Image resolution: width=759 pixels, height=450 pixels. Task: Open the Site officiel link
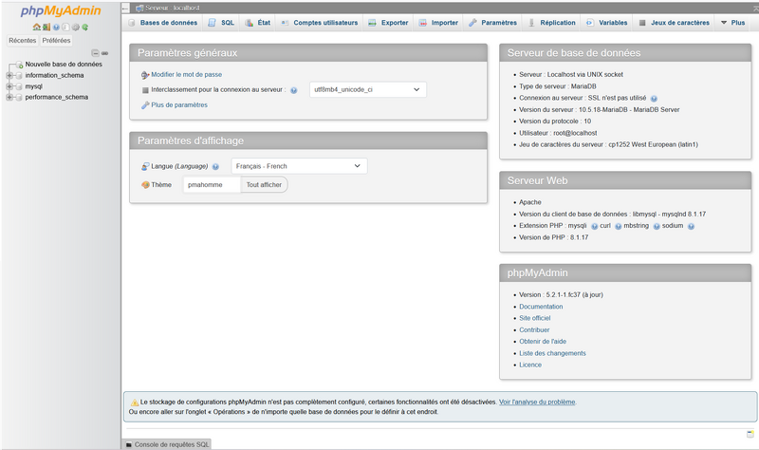pos(535,318)
